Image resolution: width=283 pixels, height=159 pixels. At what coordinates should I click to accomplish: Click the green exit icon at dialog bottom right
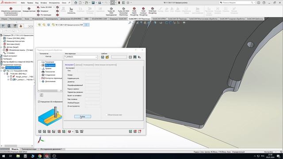coord(130,132)
